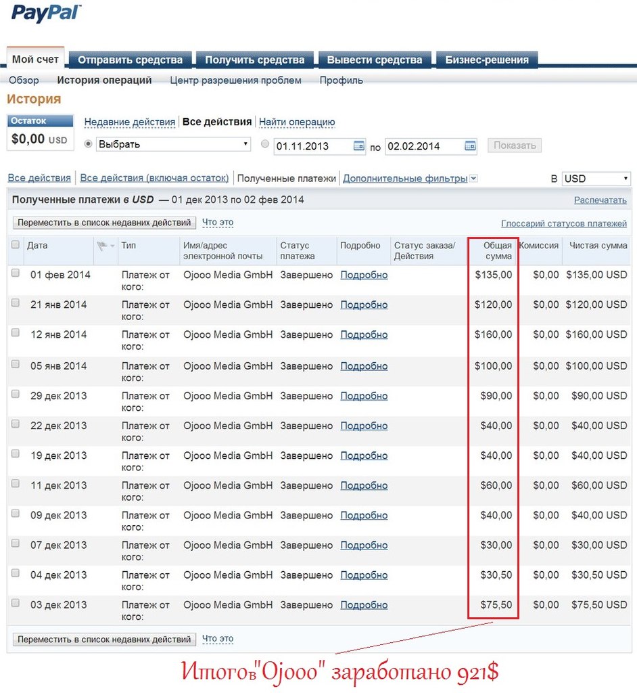Check the box for 05 янв 2014 payment

tap(16, 364)
